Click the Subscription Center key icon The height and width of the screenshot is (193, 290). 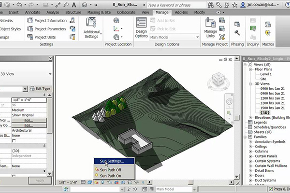click(218, 5)
